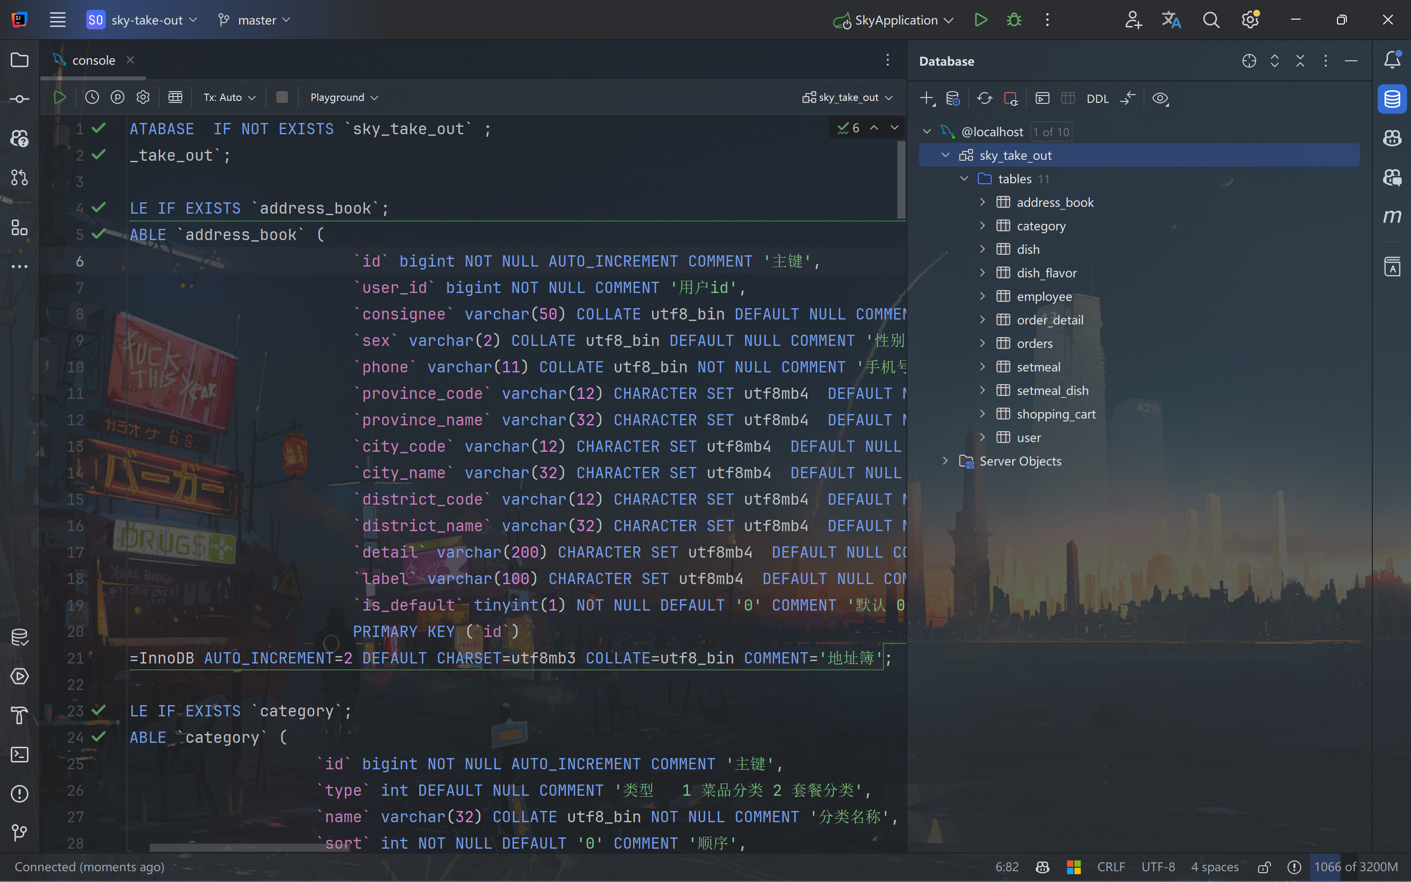Click the memory indicator 1066 of 3200M
Viewport: 1411px width, 882px height.
click(x=1356, y=867)
